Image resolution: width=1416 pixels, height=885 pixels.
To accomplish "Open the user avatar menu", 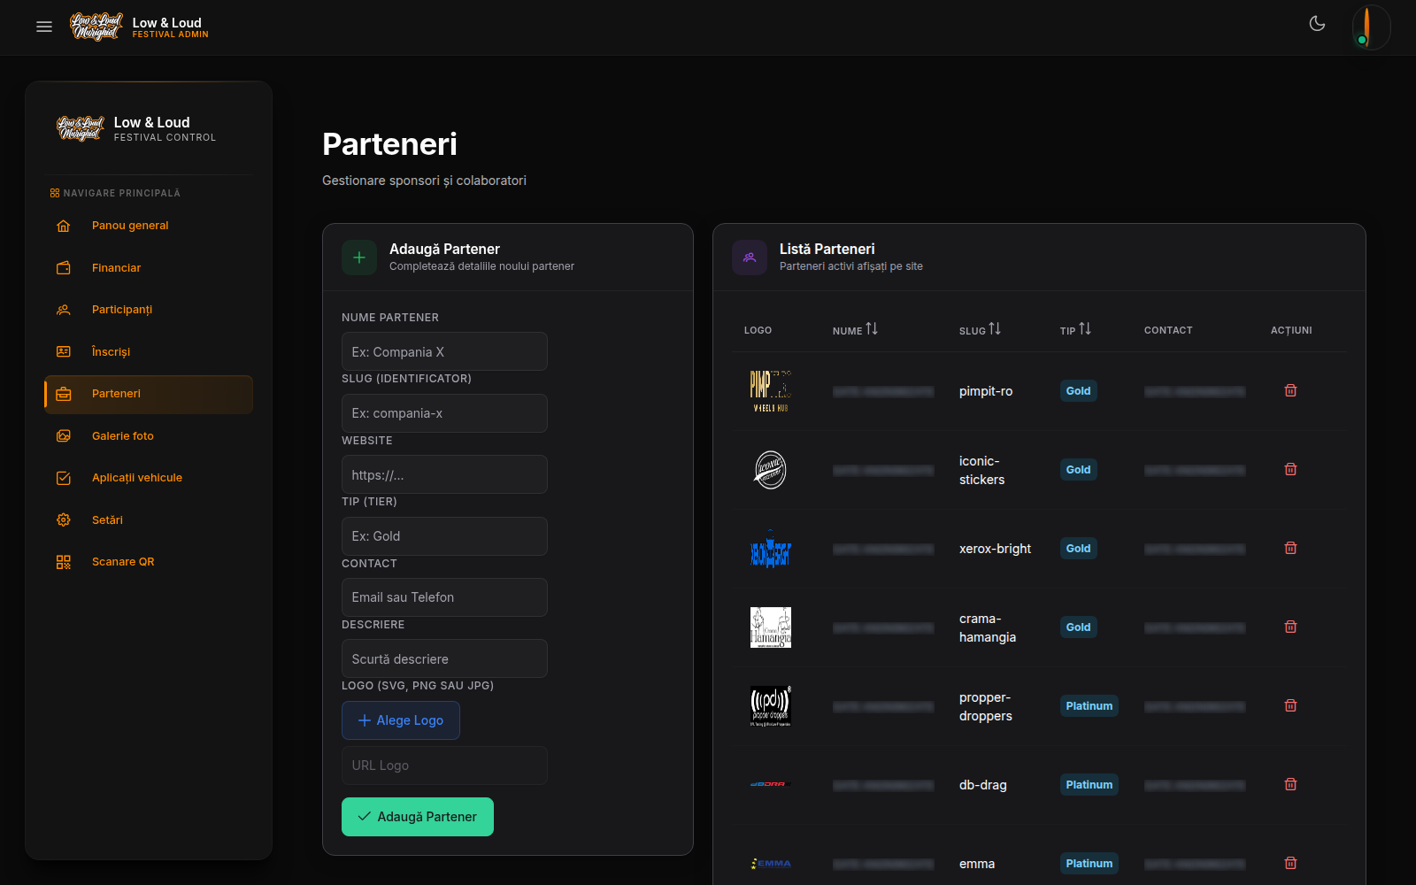I will coord(1371,27).
